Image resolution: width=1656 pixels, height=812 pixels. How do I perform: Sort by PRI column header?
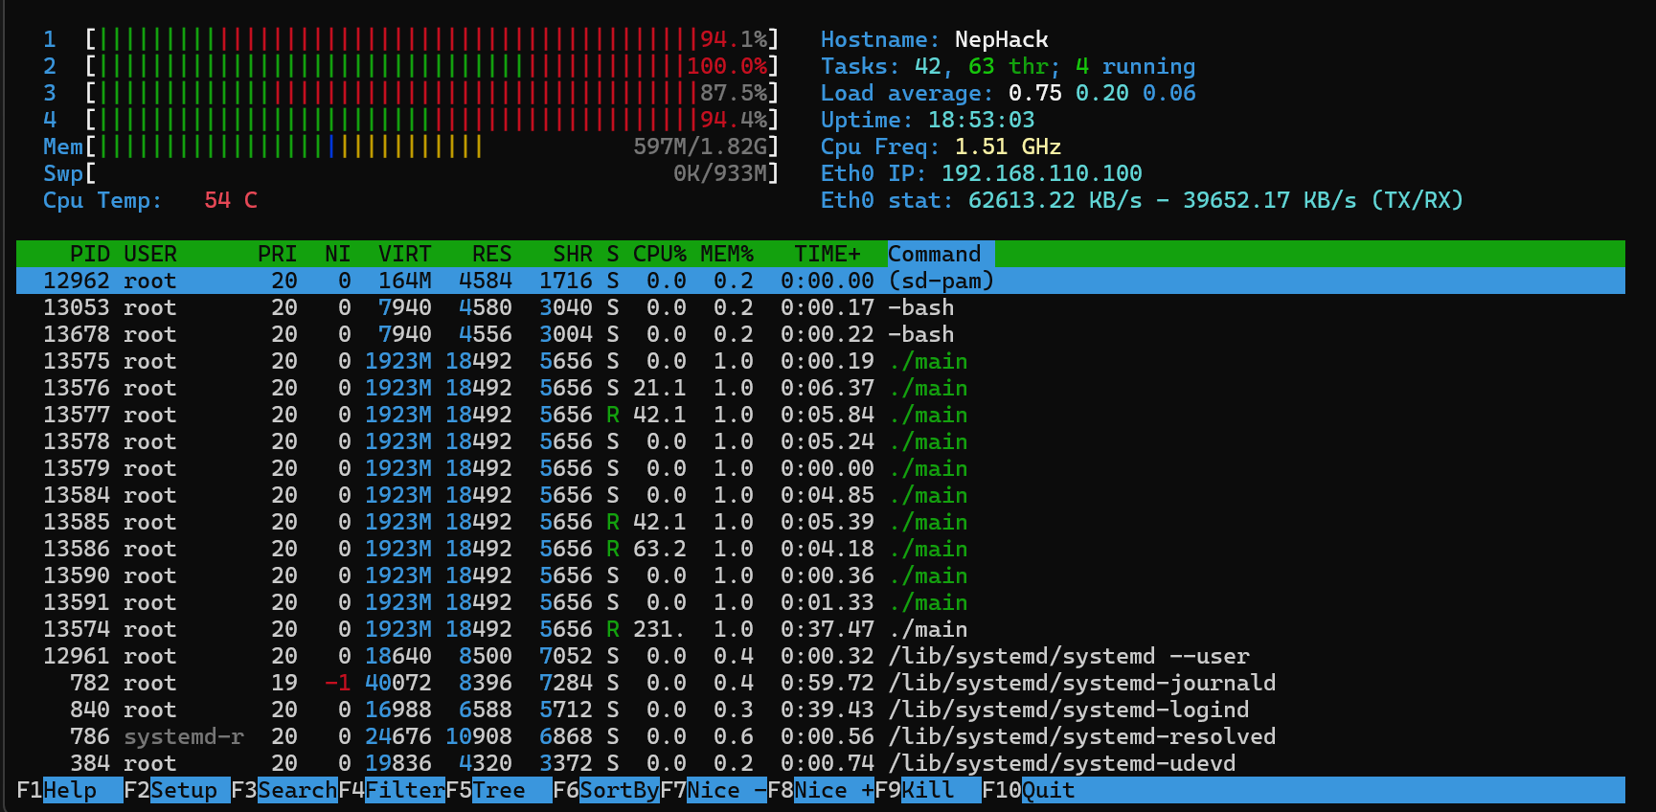point(278,254)
